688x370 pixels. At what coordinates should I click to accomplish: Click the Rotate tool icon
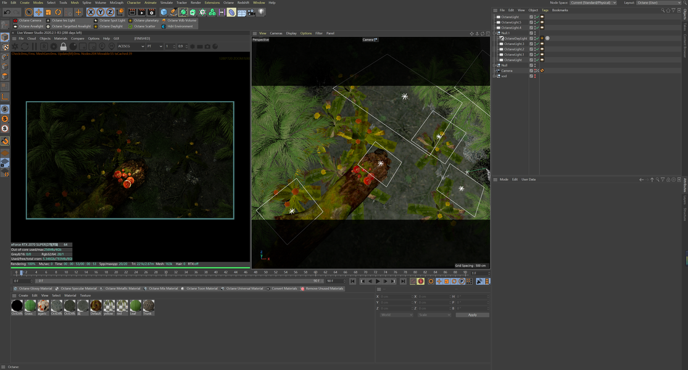click(x=58, y=12)
